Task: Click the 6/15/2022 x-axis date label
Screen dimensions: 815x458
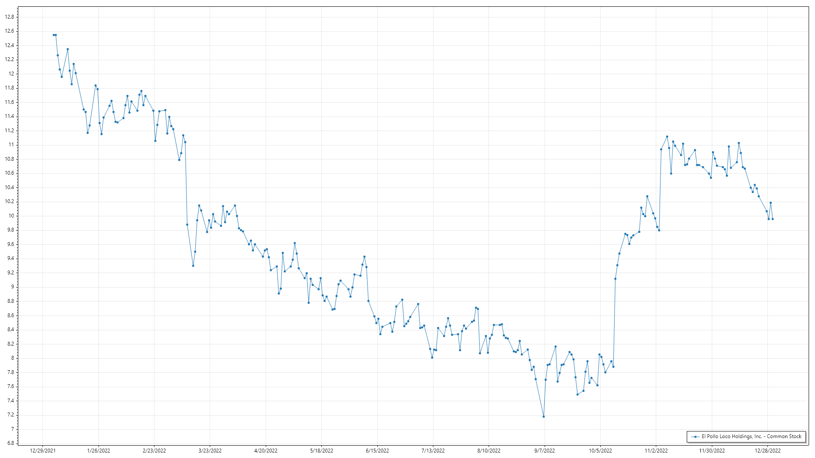Action: (377, 451)
